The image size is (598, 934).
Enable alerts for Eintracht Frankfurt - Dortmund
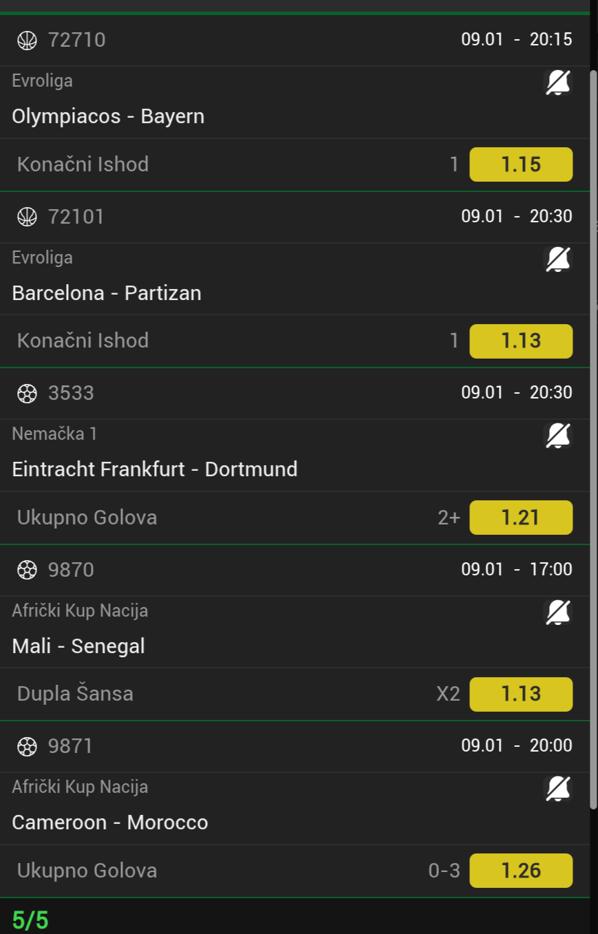[x=557, y=436]
